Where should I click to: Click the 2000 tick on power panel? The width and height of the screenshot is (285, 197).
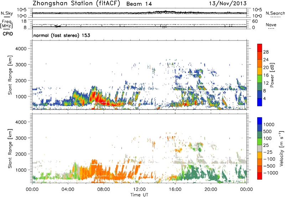pos(21,80)
